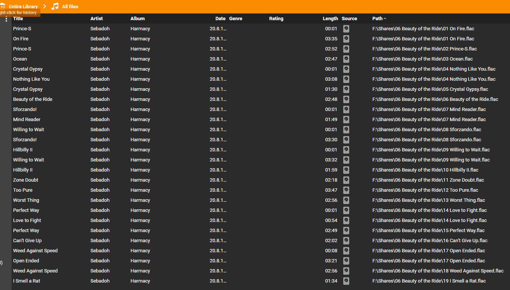Click the Entire Library building icon
This screenshot has width=510, height=290.
tap(3, 6)
